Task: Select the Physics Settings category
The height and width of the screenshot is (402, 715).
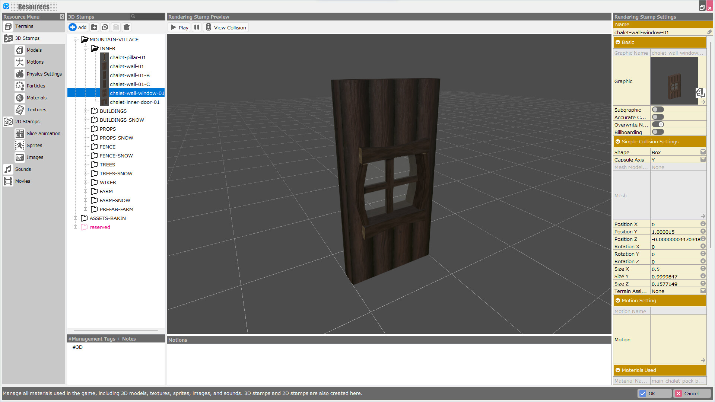Action: (x=44, y=74)
